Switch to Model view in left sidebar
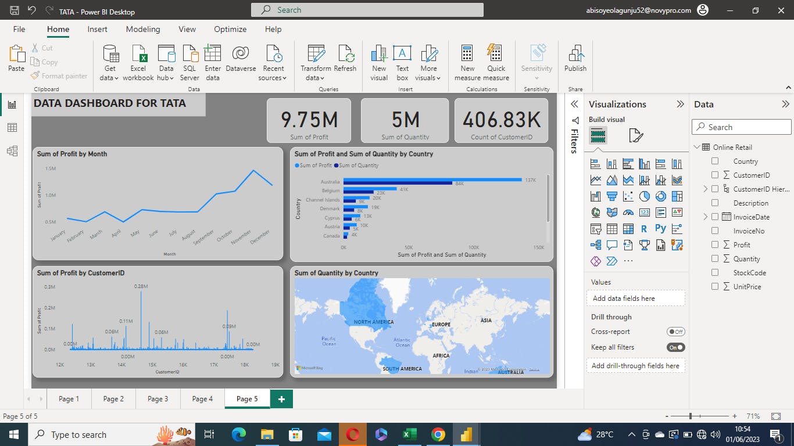This screenshot has height=446, width=794. tap(12, 151)
